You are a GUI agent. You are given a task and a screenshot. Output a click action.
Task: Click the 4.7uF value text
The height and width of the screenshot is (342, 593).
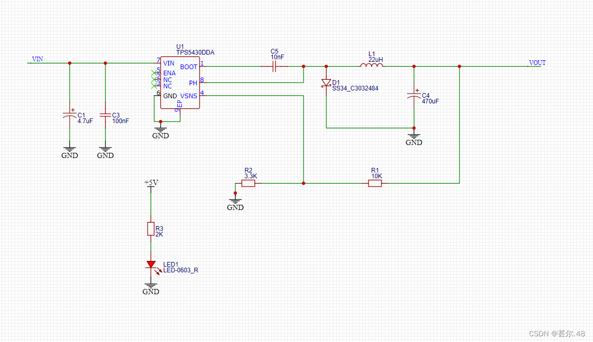[x=85, y=121]
